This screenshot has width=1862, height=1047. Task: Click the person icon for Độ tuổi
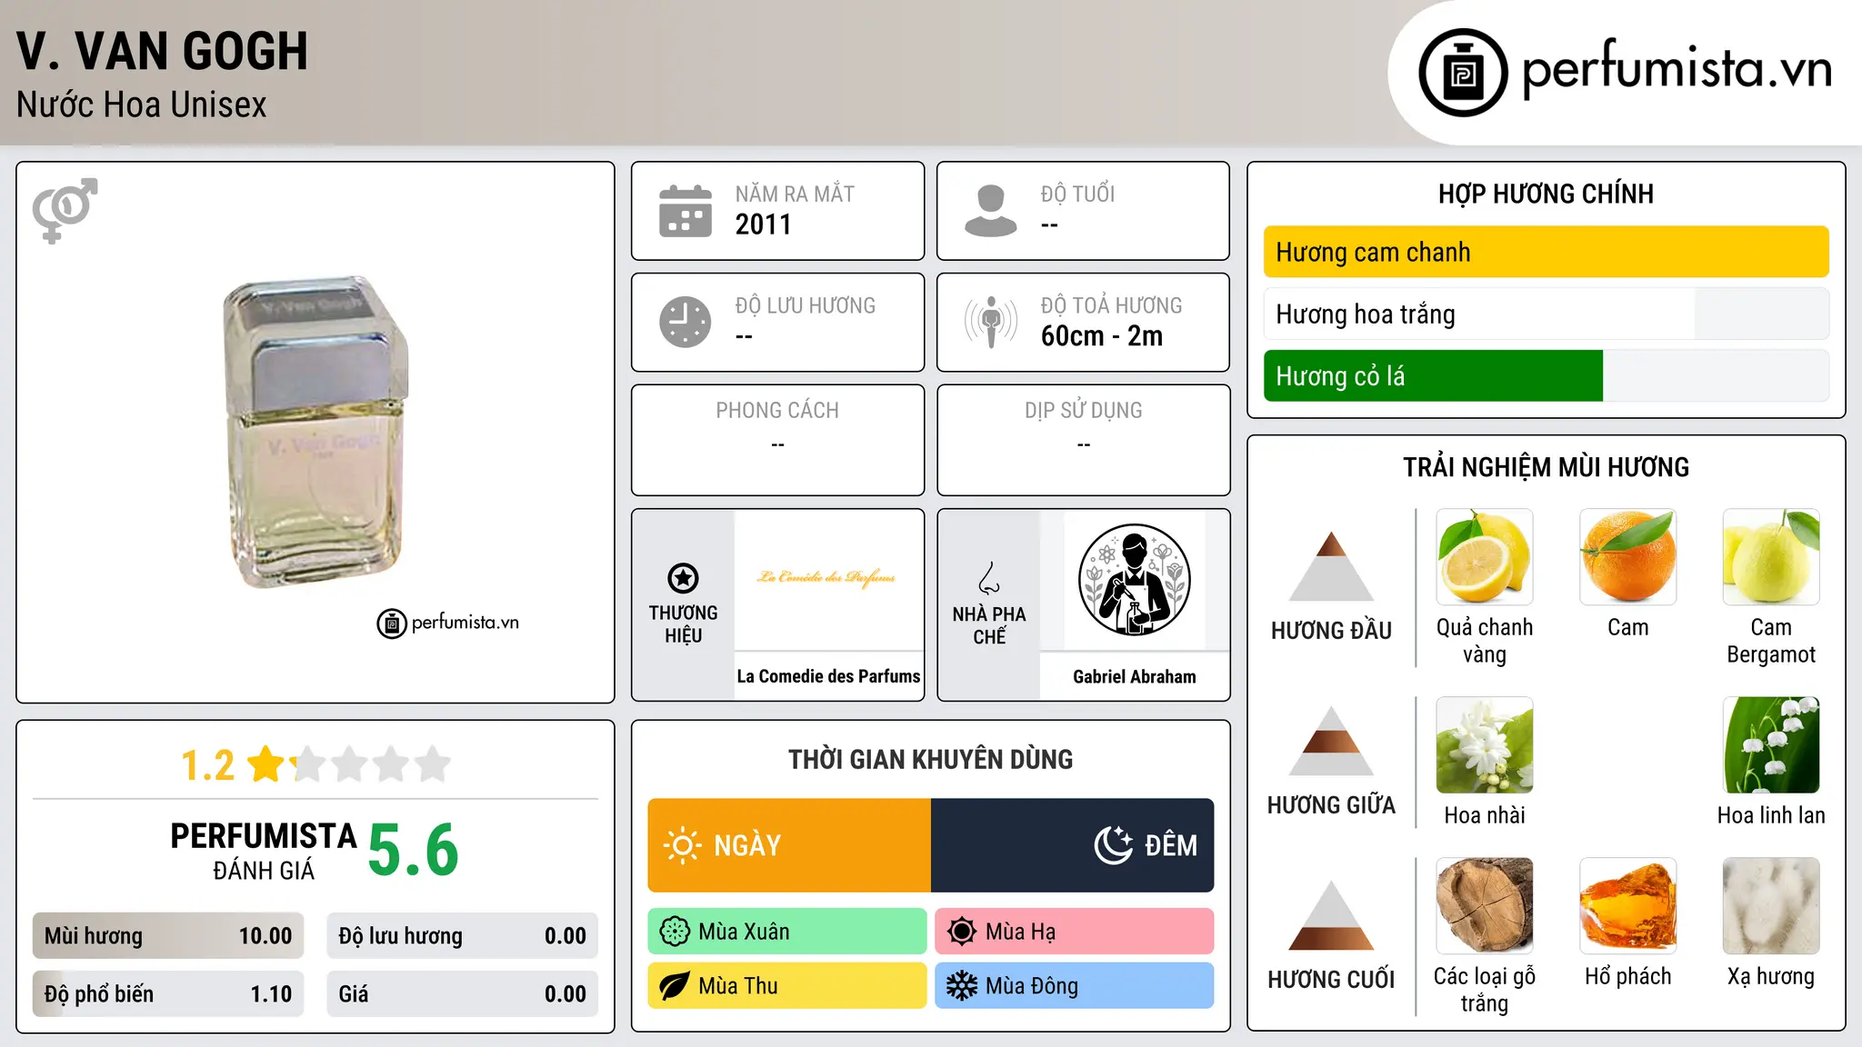pyautogui.click(x=991, y=211)
